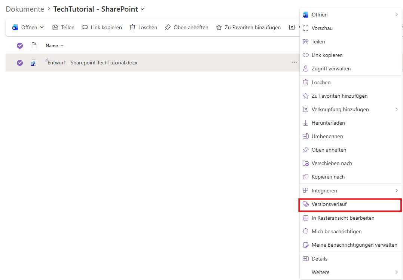
Task: Expand the Integrieren submenu arrow
Action: click(397, 191)
